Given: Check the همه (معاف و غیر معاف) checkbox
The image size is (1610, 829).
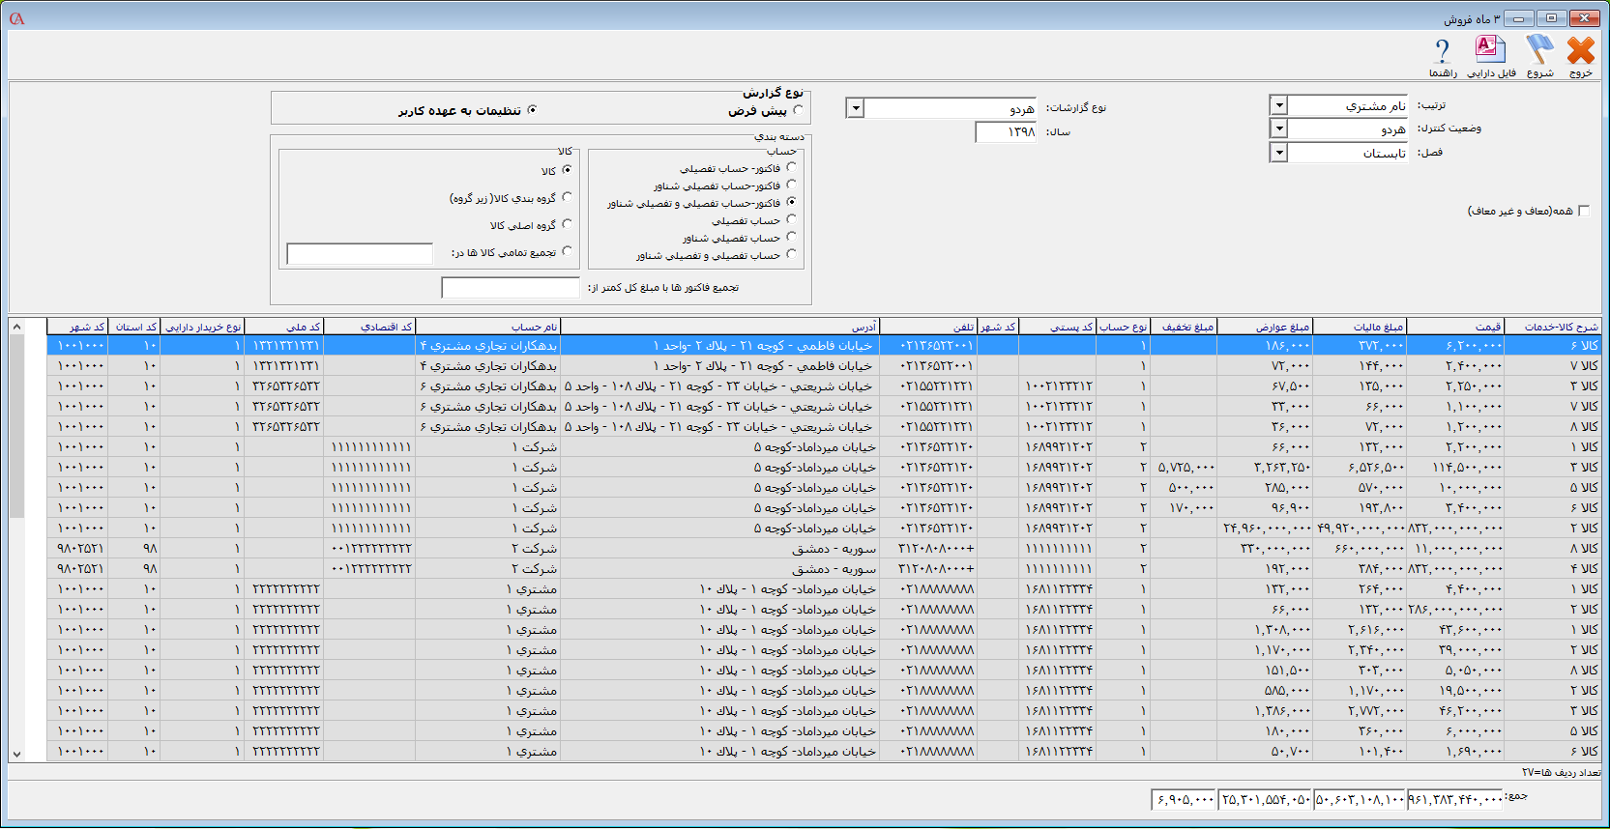Looking at the screenshot, I should 1583,211.
